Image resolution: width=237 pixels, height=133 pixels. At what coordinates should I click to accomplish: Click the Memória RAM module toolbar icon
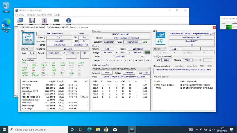coord(56,21)
